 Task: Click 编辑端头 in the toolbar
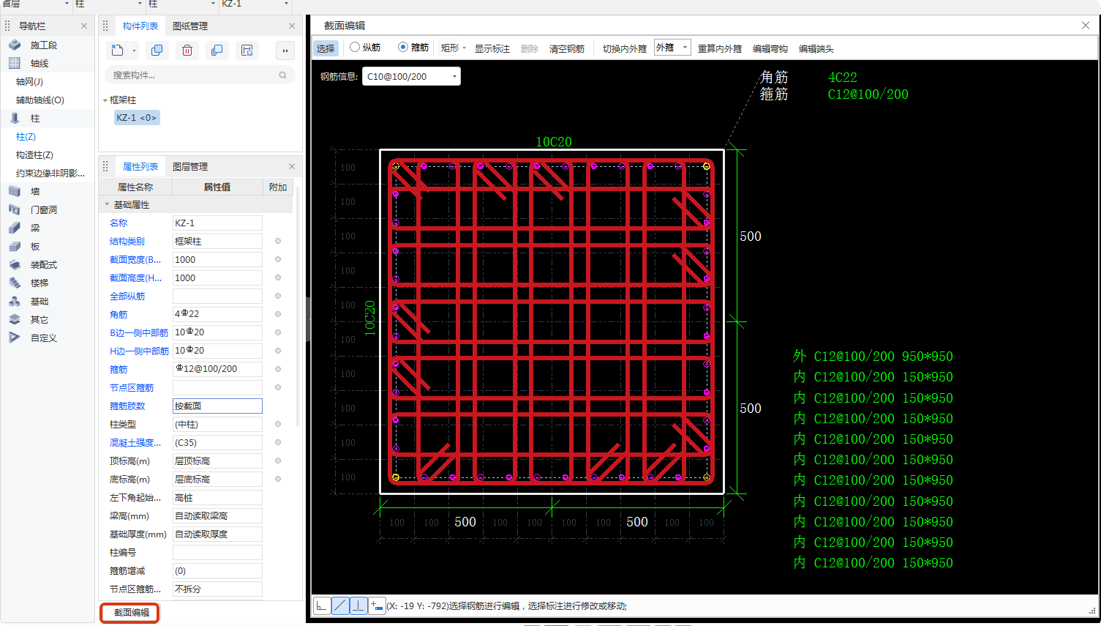pos(816,48)
